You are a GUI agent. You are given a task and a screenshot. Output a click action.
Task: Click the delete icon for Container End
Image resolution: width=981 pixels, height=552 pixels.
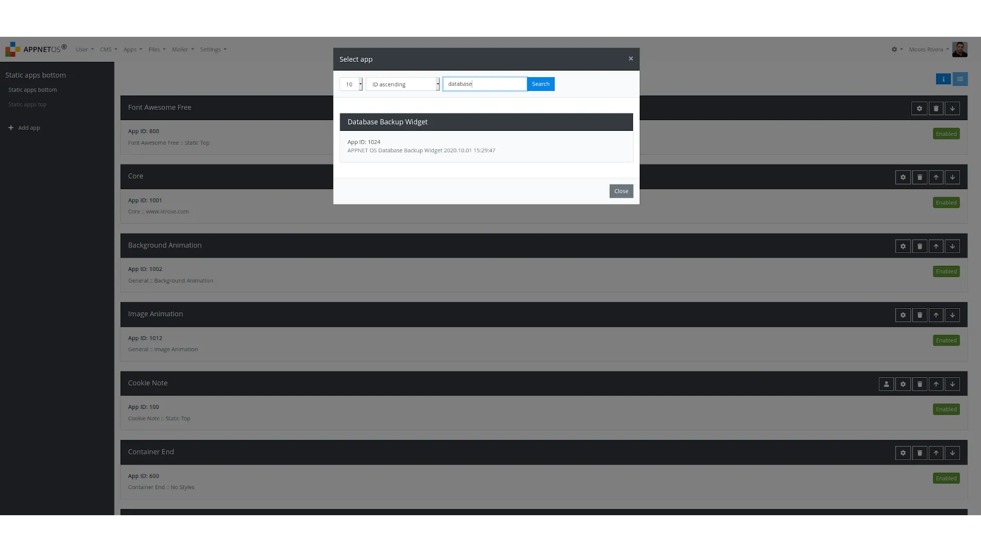coord(919,453)
